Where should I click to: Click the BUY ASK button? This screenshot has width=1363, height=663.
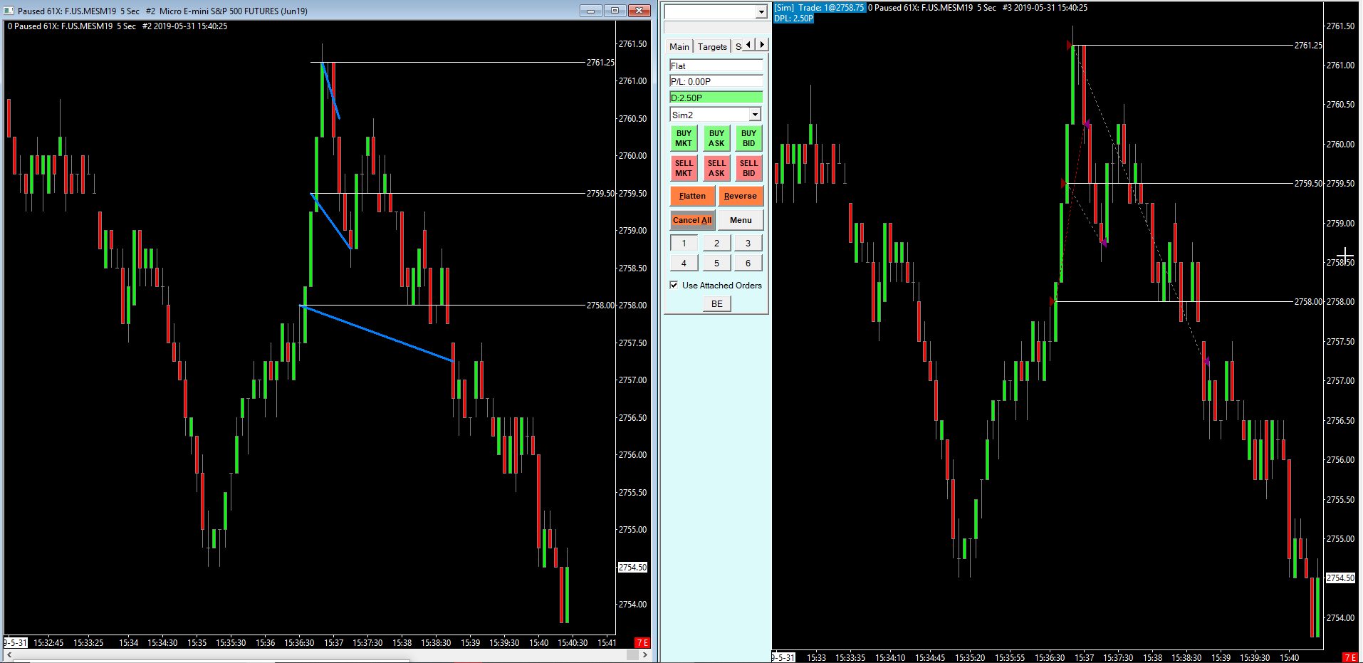pyautogui.click(x=716, y=138)
